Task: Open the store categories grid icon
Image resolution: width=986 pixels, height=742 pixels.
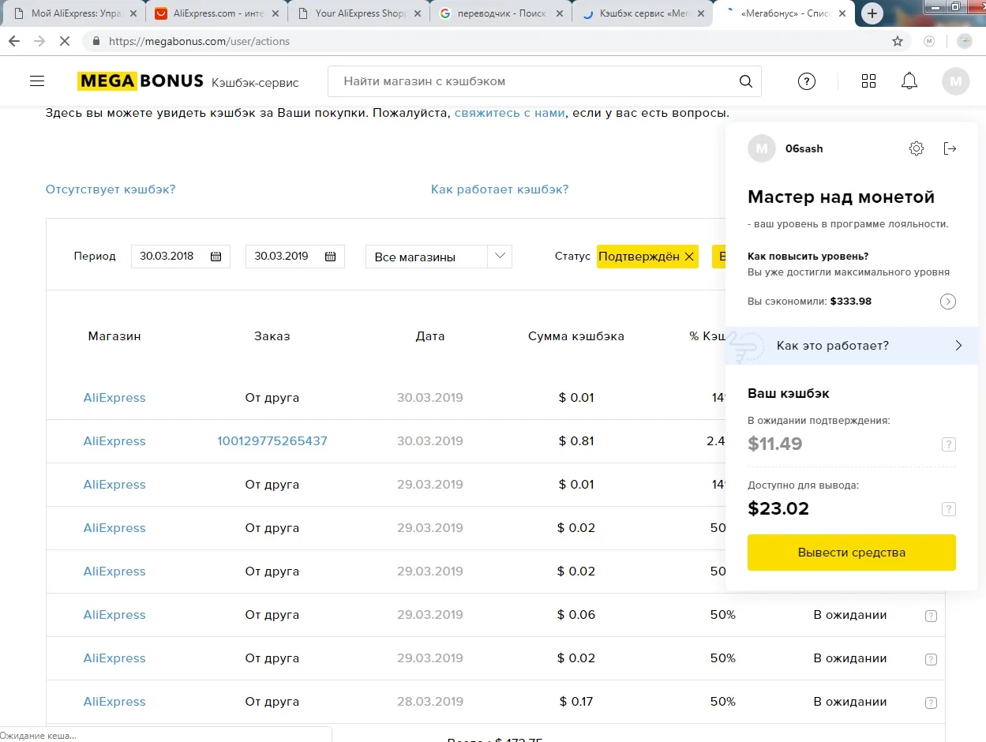Action: click(x=868, y=81)
